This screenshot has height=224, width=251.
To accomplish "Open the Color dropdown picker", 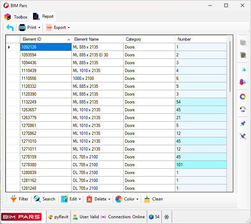I will [127, 199].
